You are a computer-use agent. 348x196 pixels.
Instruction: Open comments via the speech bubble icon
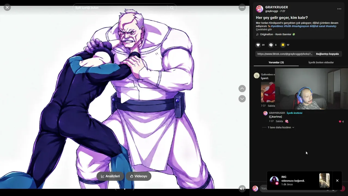tap(271, 45)
